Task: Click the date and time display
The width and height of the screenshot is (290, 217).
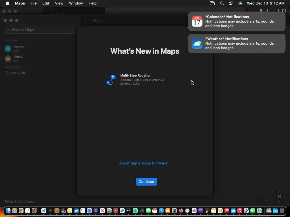Action: (x=266, y=3)
